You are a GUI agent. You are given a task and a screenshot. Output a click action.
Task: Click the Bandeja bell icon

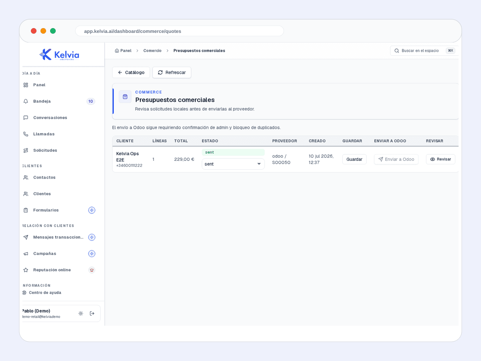(26, 101)
